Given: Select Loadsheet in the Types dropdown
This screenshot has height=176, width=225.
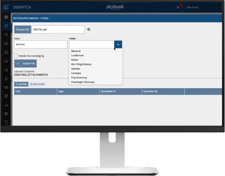Looking at the screenshot, I should click(x=77, y=55).
